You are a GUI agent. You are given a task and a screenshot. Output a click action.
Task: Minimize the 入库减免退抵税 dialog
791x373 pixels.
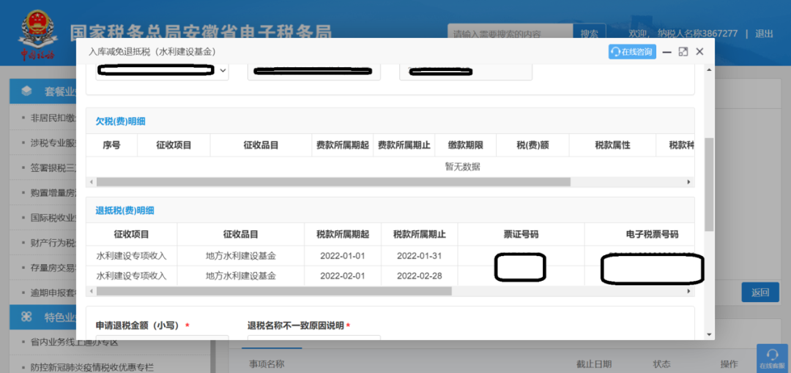(666, 52)
